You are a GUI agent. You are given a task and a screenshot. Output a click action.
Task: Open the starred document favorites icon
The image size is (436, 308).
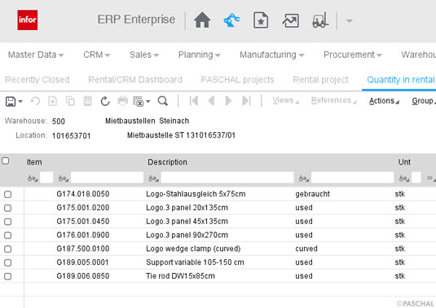click(x=261, y=20)
